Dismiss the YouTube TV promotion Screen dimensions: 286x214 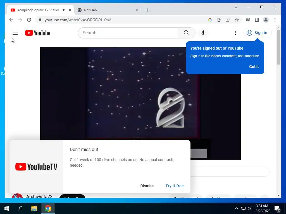[147, 186]
